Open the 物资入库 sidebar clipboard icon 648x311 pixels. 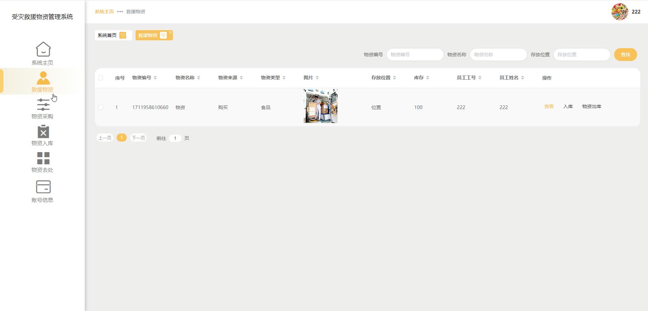click(43, 131)
